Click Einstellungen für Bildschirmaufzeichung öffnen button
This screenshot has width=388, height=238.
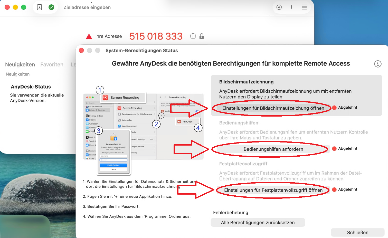click(273, 108)
